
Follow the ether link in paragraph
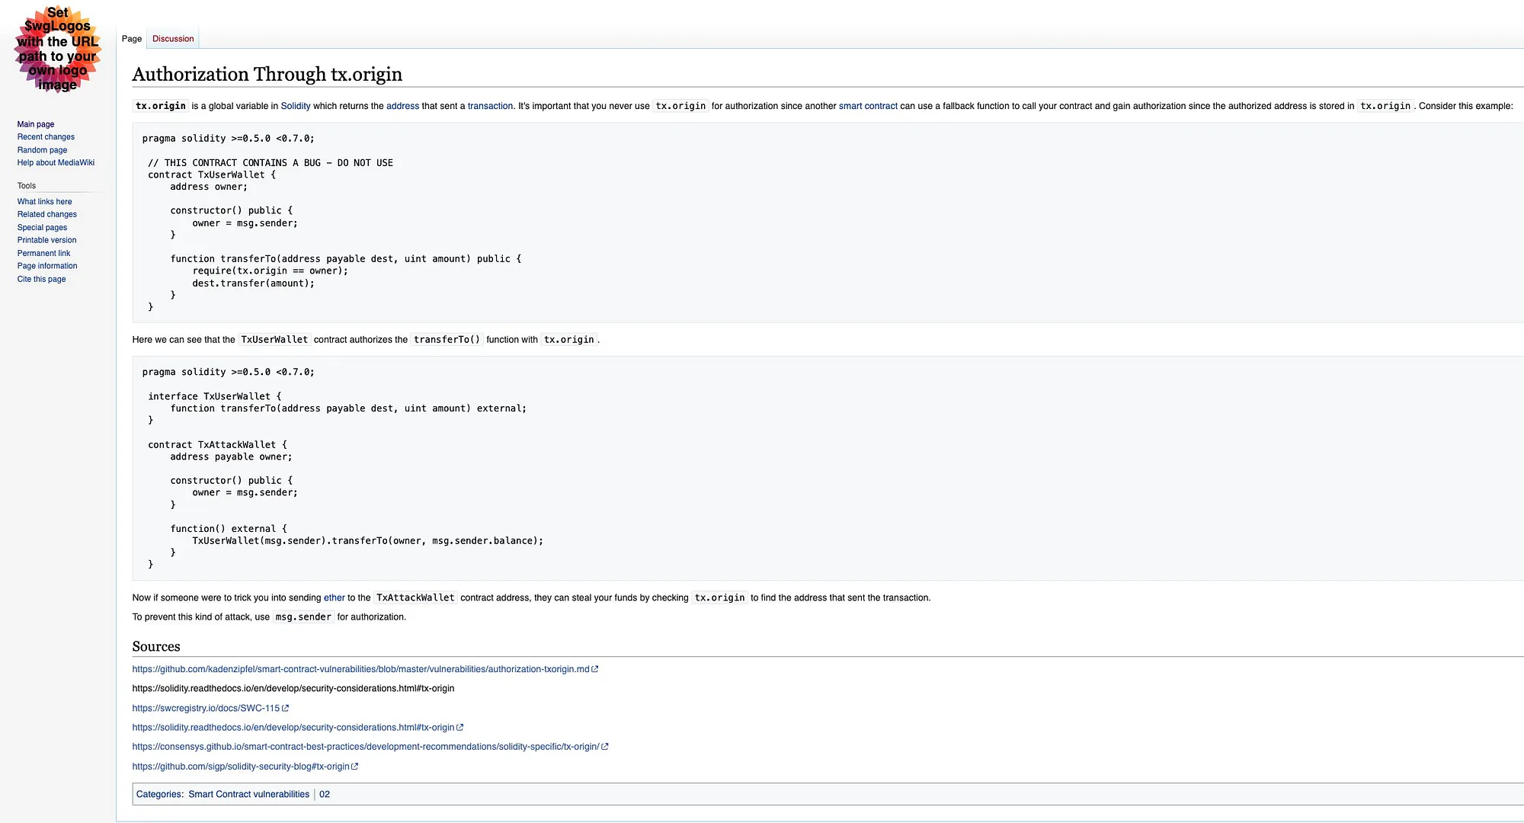click(x=334, y=598)
